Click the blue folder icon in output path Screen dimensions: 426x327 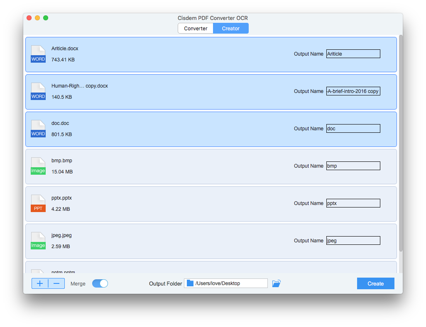point(190,283)
